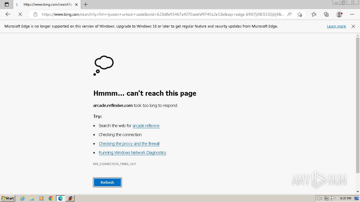Dismiss the Edge unsupported notification bar

coord(353,26)
